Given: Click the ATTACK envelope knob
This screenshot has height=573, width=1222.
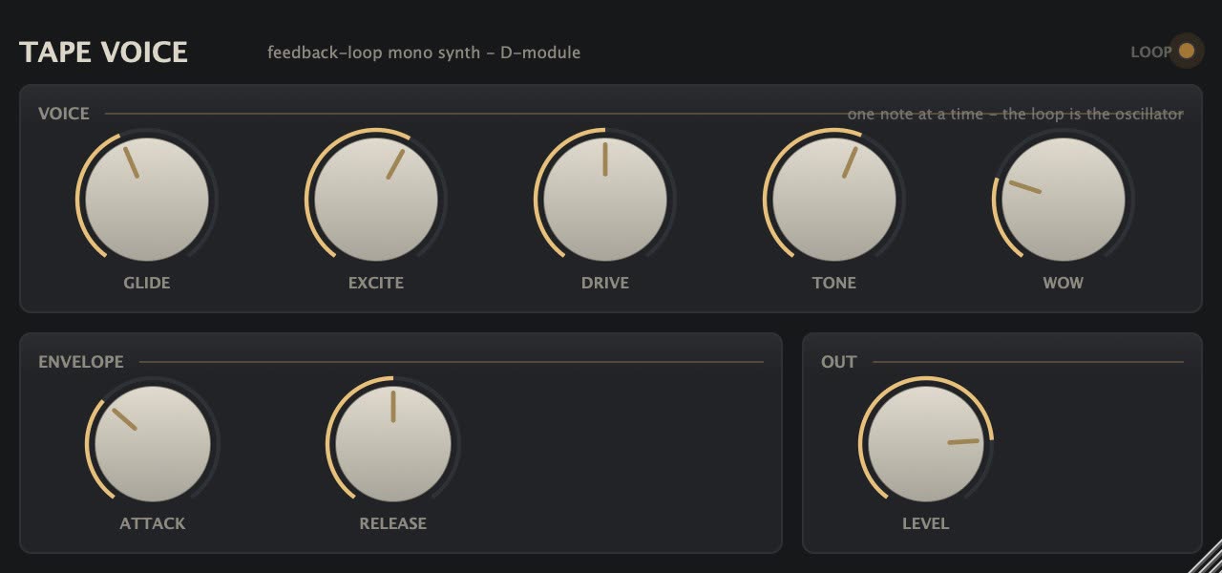Looking at the screenshot, I should 153,444.
